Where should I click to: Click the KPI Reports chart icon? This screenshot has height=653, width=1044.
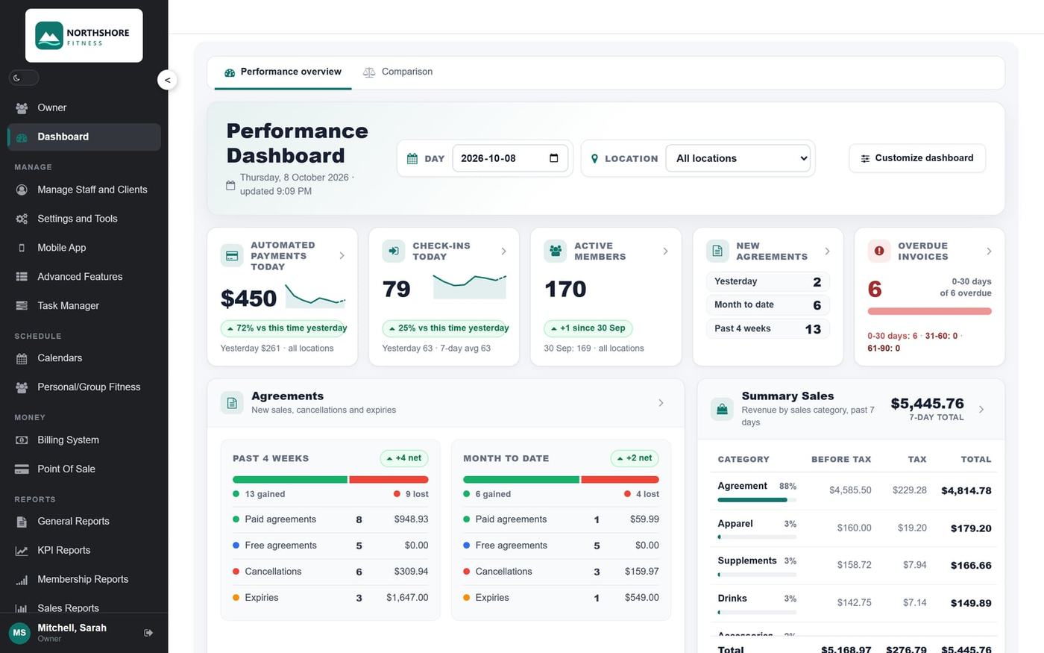22,551
